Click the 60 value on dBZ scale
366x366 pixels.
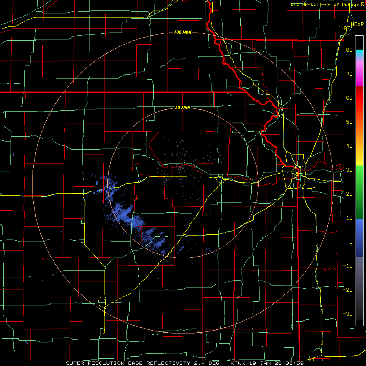click(349, 98)
